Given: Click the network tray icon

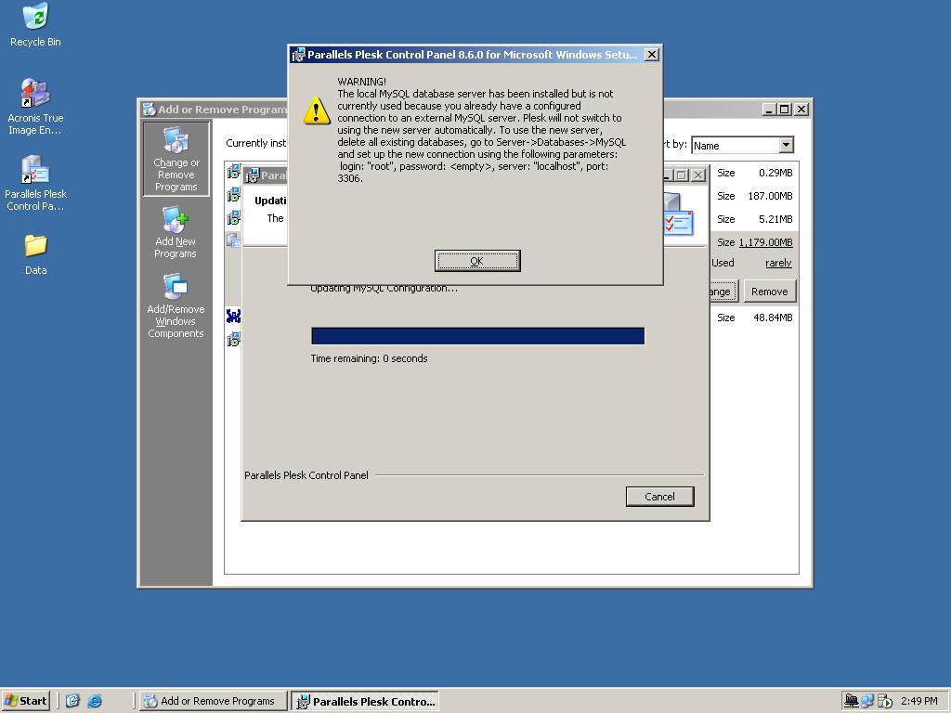Looking at the screenshot, I should pyautogui.click(x=868, y=701).
